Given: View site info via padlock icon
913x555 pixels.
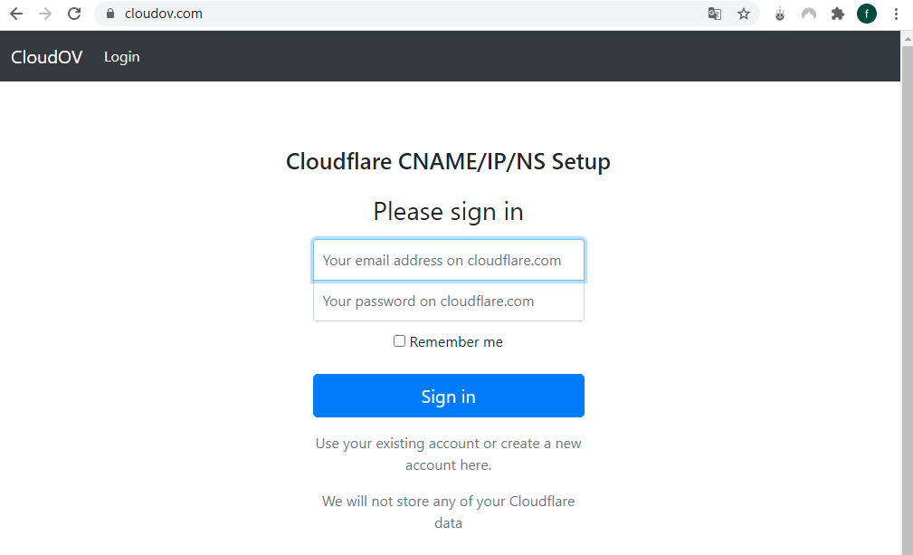Looking at the screenshot, I should [111, 14].
